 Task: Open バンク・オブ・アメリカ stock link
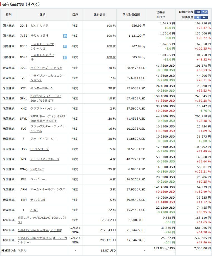click(46, 68)
